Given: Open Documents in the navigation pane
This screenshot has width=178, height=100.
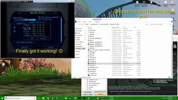Looking at the screenshot, I should pos(79,35).
